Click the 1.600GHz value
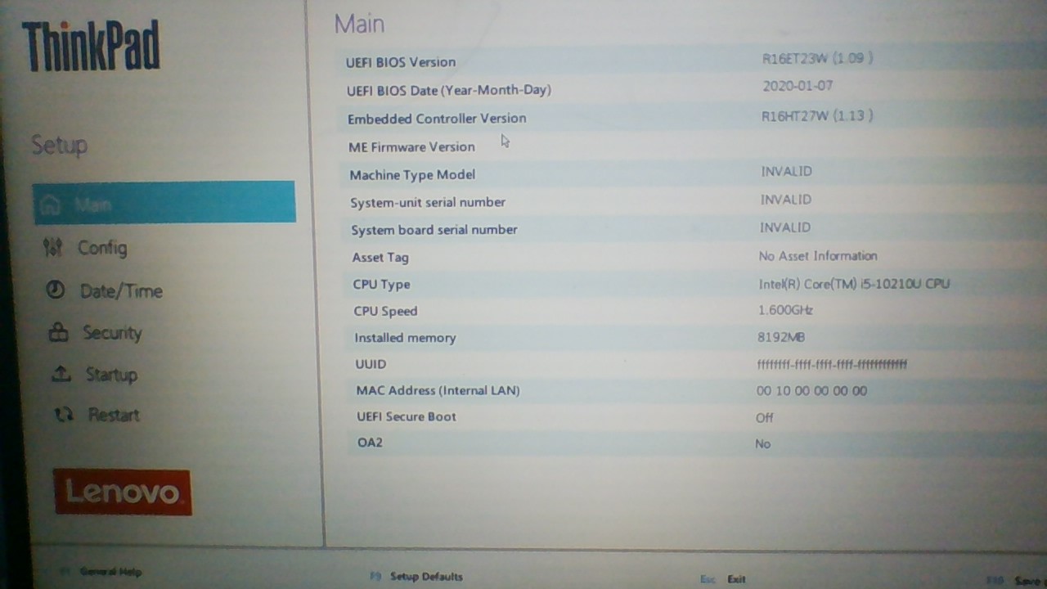1047x589 pixels. (785, 310)
